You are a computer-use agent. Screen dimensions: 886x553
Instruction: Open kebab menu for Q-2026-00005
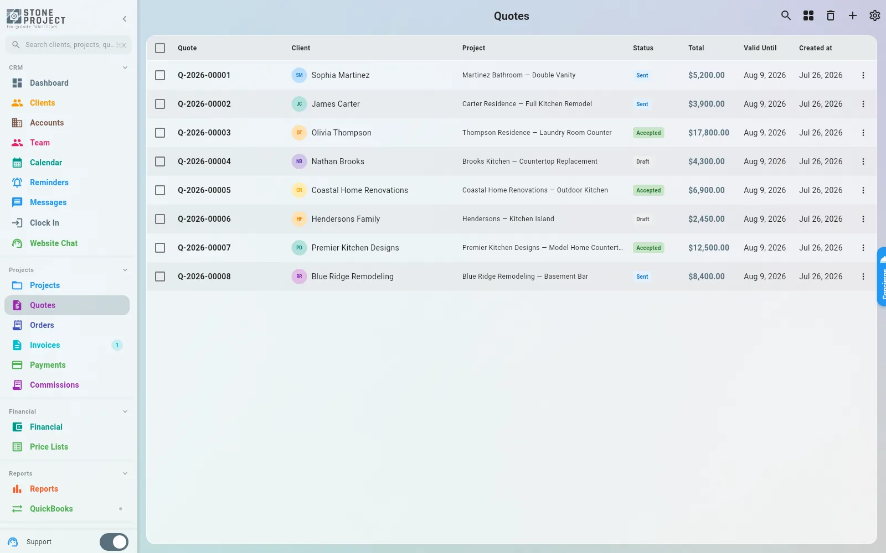click(x=863, y=190)
